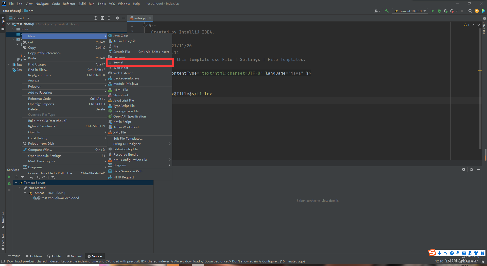Click the Stop square icon in toolbar
This screenshot has width=487, height=266.
click(462, 11)
